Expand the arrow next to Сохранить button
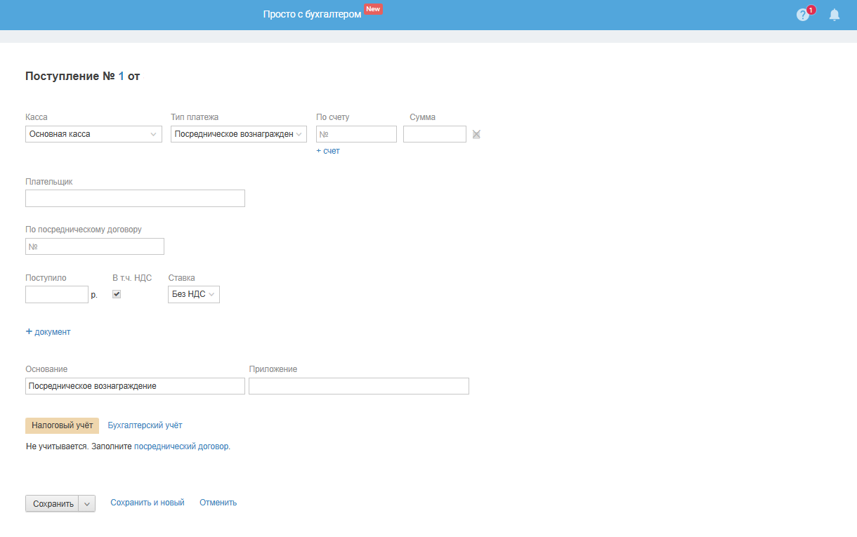Image resolution: width=857 pixels, height=537 pixels. pos(87,503)
